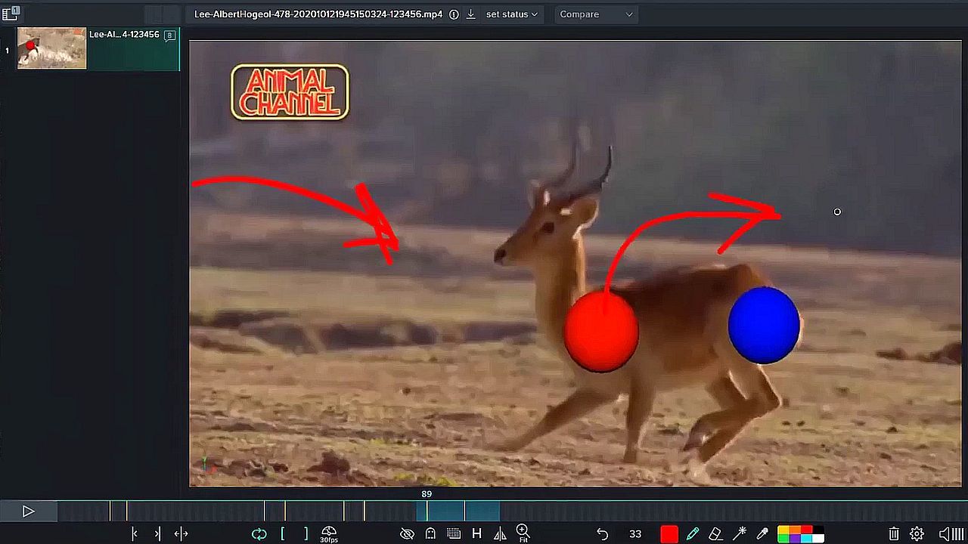
Task: Open the settings gear
Action: pyautogui.click(x=917, y=534)
